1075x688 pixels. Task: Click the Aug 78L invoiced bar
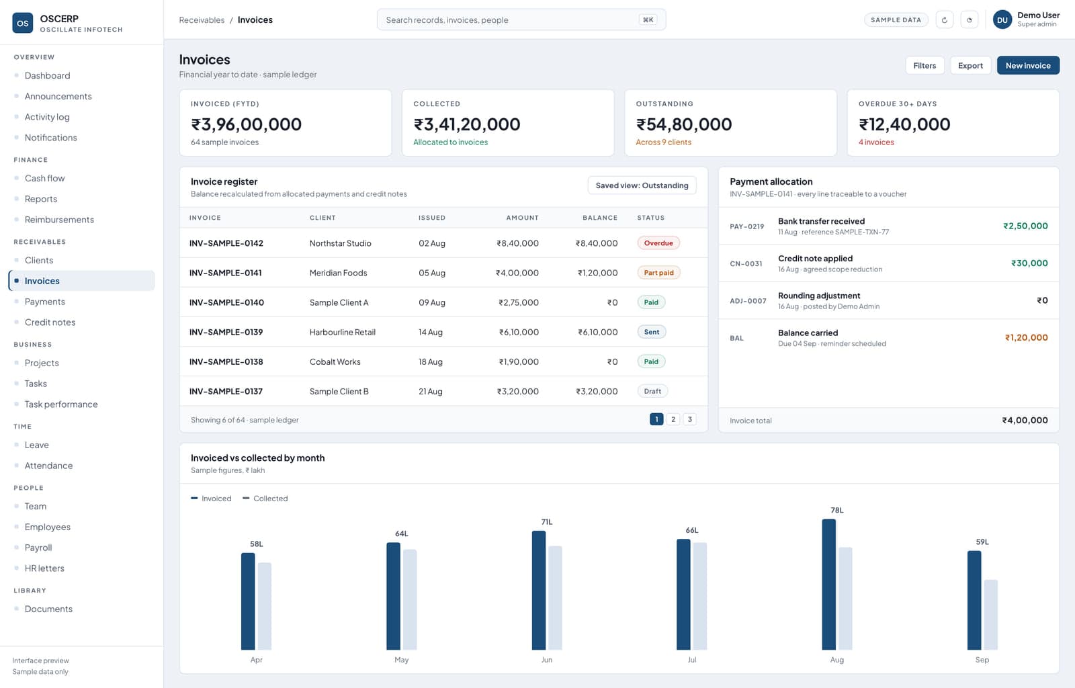click(x=829, y=585)
